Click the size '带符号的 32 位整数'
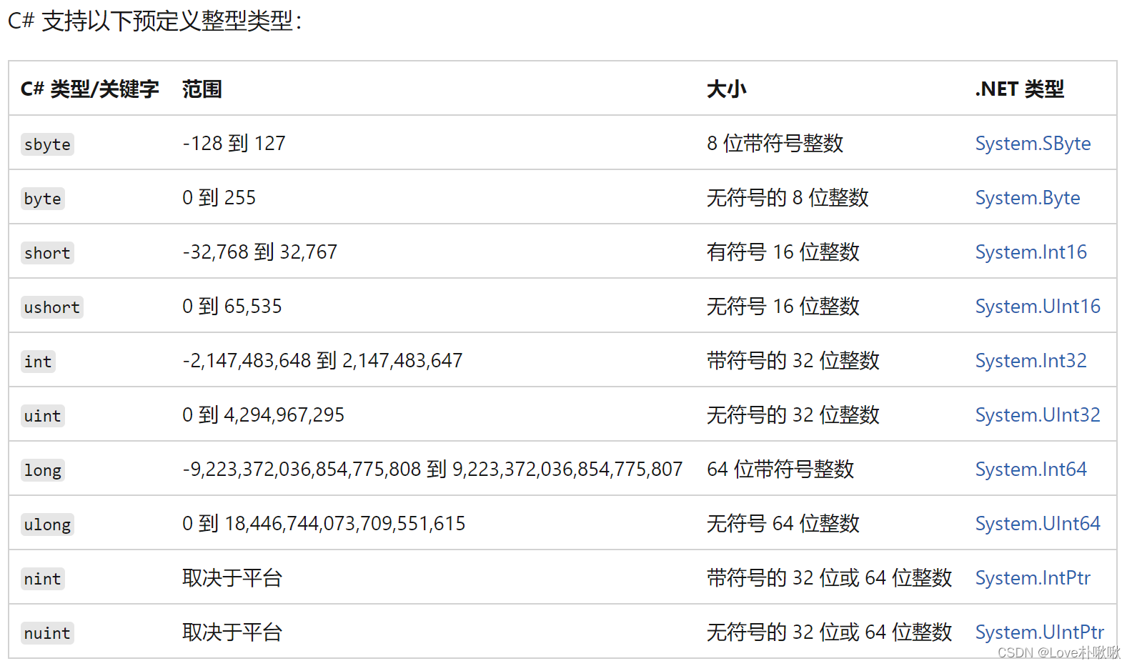 pyautogui.click(x=793, y=361)
